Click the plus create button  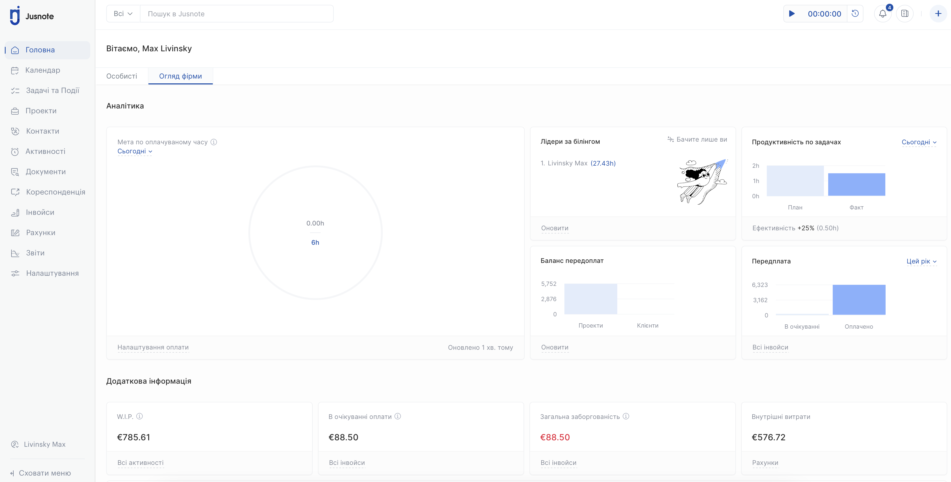(x=938, y=14)
